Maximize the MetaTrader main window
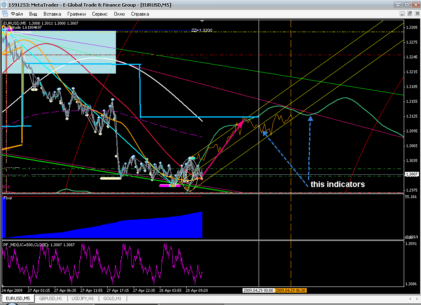421x305 pixels. tap(407, 5)
